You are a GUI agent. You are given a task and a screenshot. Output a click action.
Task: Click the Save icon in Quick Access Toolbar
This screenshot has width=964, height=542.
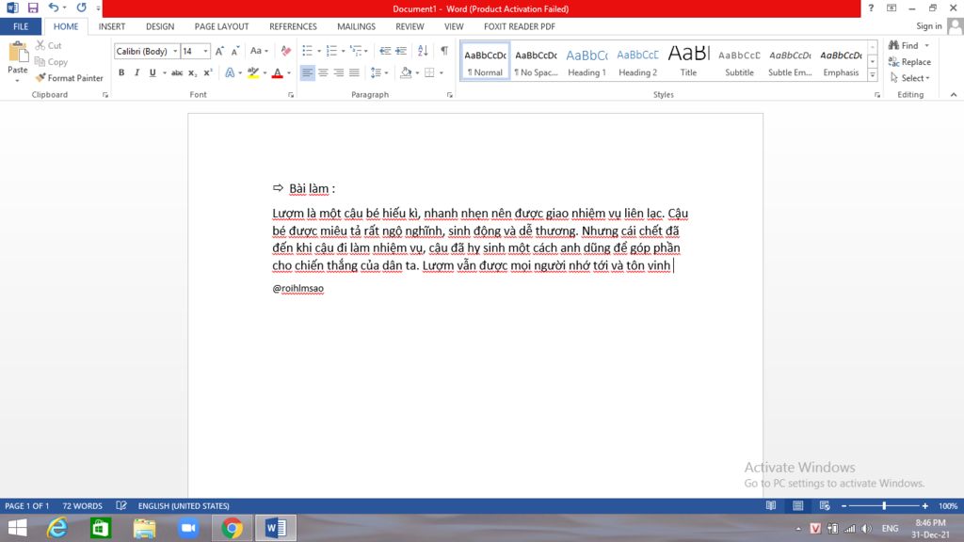point(33,8)
